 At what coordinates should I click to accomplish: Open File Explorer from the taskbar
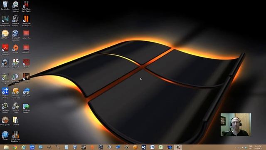6,147
